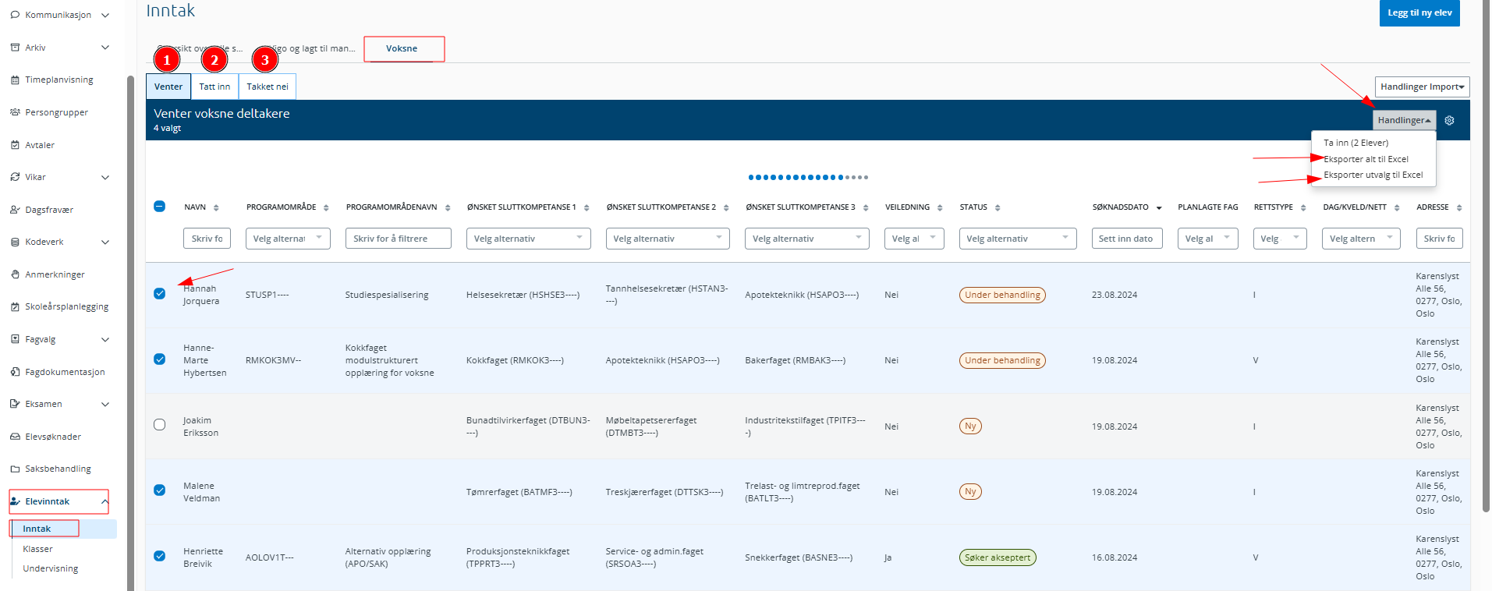
Task: Switch to Voksne tab
Action: pos(402,48)
